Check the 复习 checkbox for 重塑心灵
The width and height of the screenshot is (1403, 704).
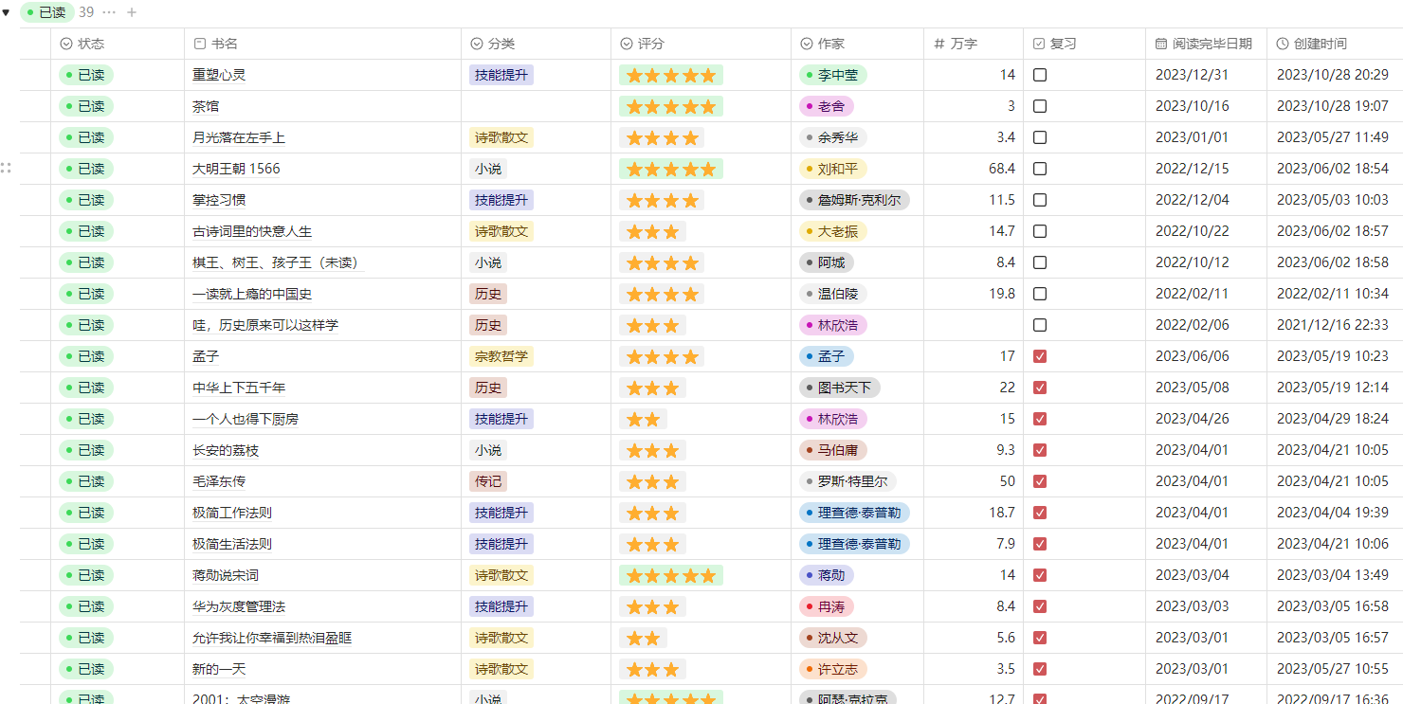[1039, 74]
